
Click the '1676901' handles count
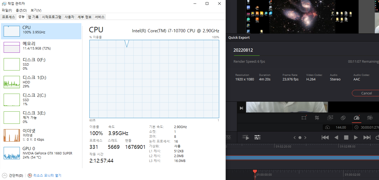[135, 147]
